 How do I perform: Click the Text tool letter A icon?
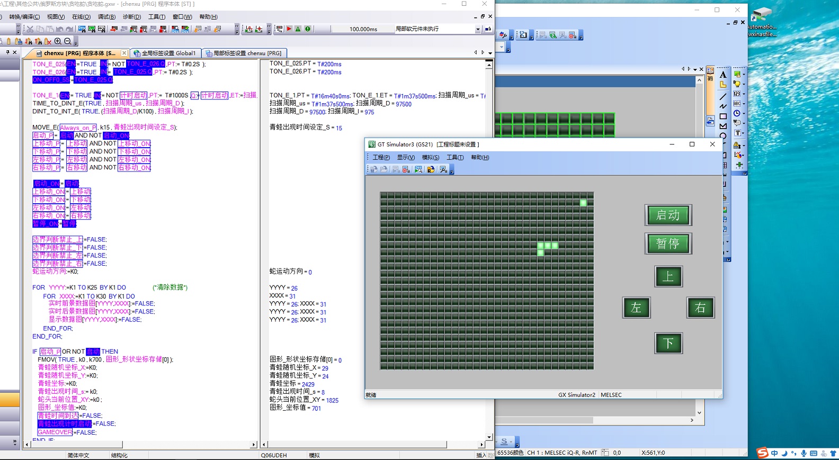click(x=723, y=75)
